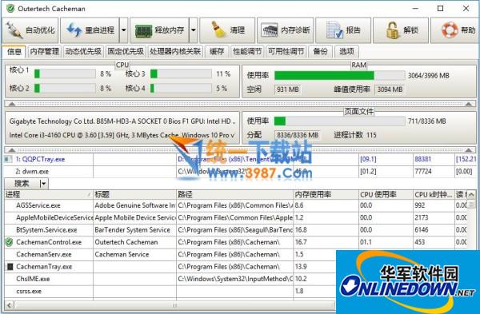Open the dropdown arrow beside 搜索
This screenshot has width=480, height=314.
tap(43, 184)
